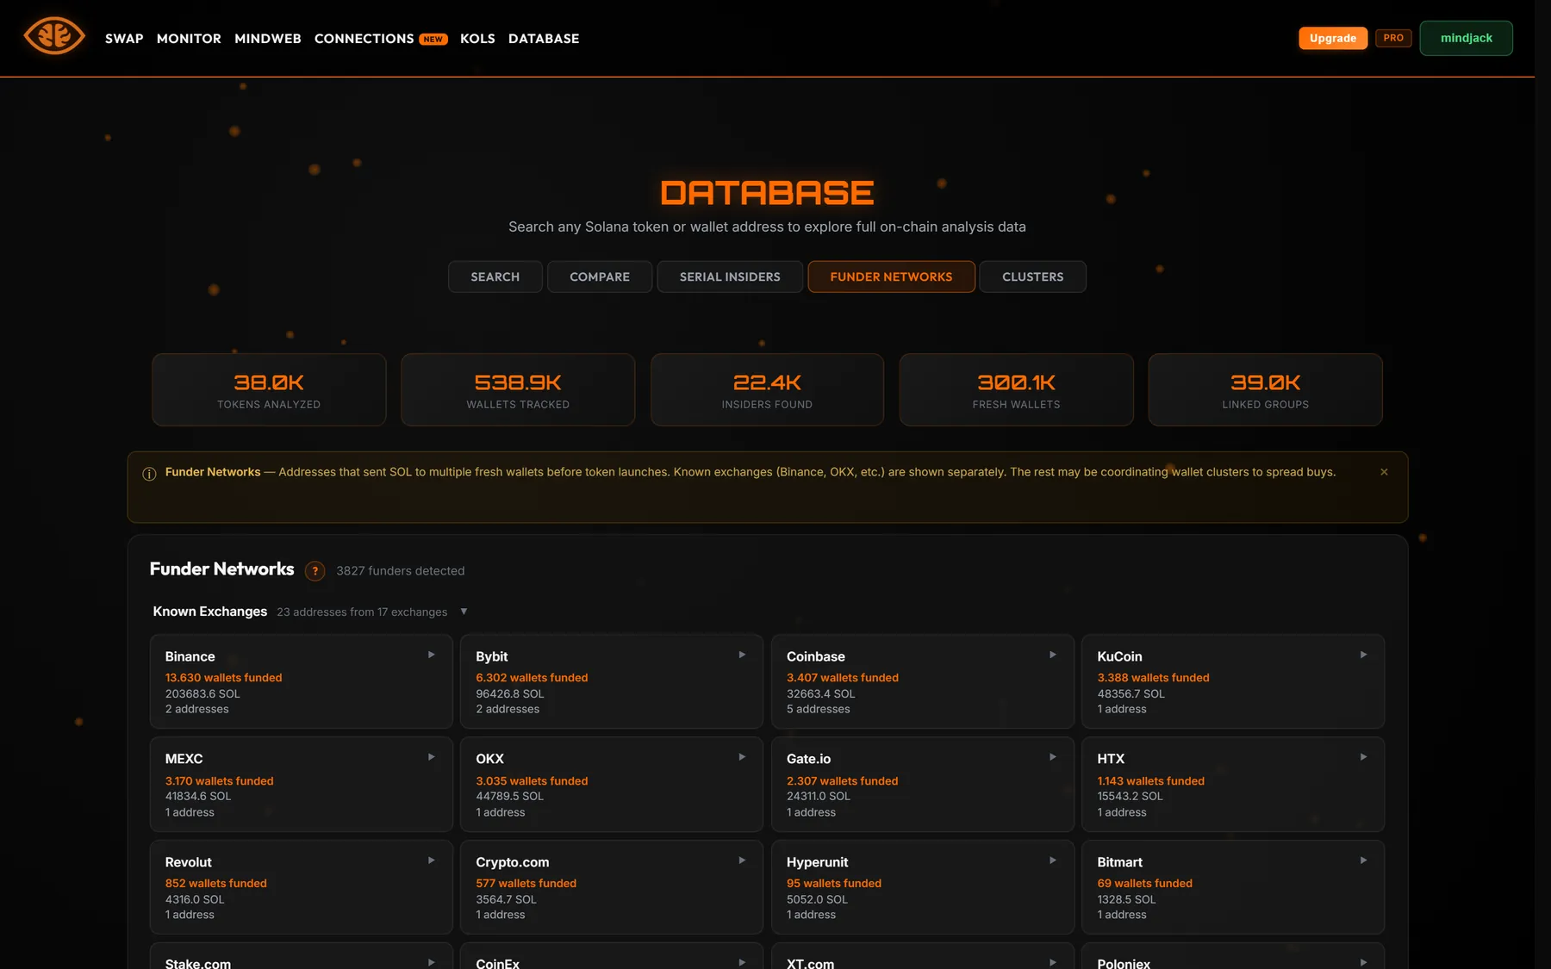Expand the Crypto.com exchange card

(742, 860)
